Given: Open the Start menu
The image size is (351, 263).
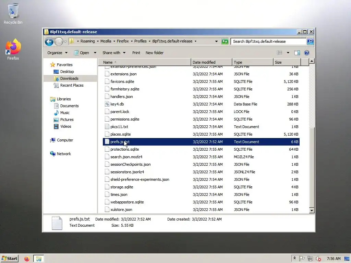Looking at the screenshot, I should (9, 259).
